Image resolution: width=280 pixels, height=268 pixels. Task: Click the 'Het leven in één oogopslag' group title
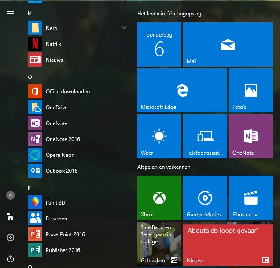[x=169, y=14]
